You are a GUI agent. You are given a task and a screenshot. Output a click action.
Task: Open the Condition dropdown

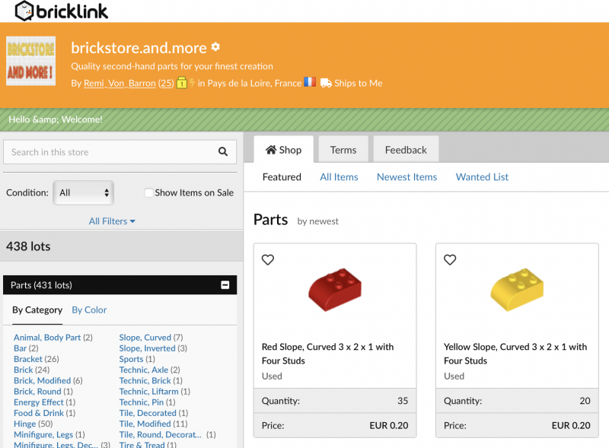tap(84, 193)
